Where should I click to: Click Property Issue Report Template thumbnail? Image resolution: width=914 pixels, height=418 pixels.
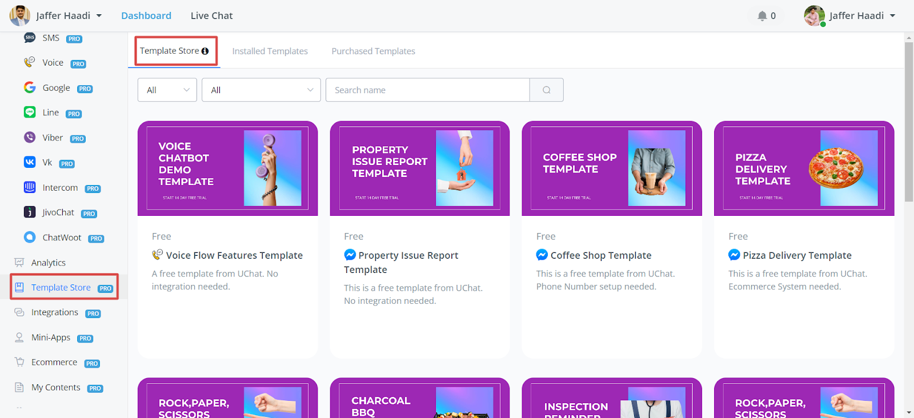(420, 168)
